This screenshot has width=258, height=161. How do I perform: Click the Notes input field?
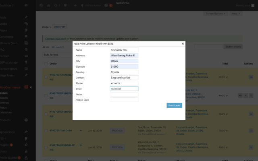(124, 94)
